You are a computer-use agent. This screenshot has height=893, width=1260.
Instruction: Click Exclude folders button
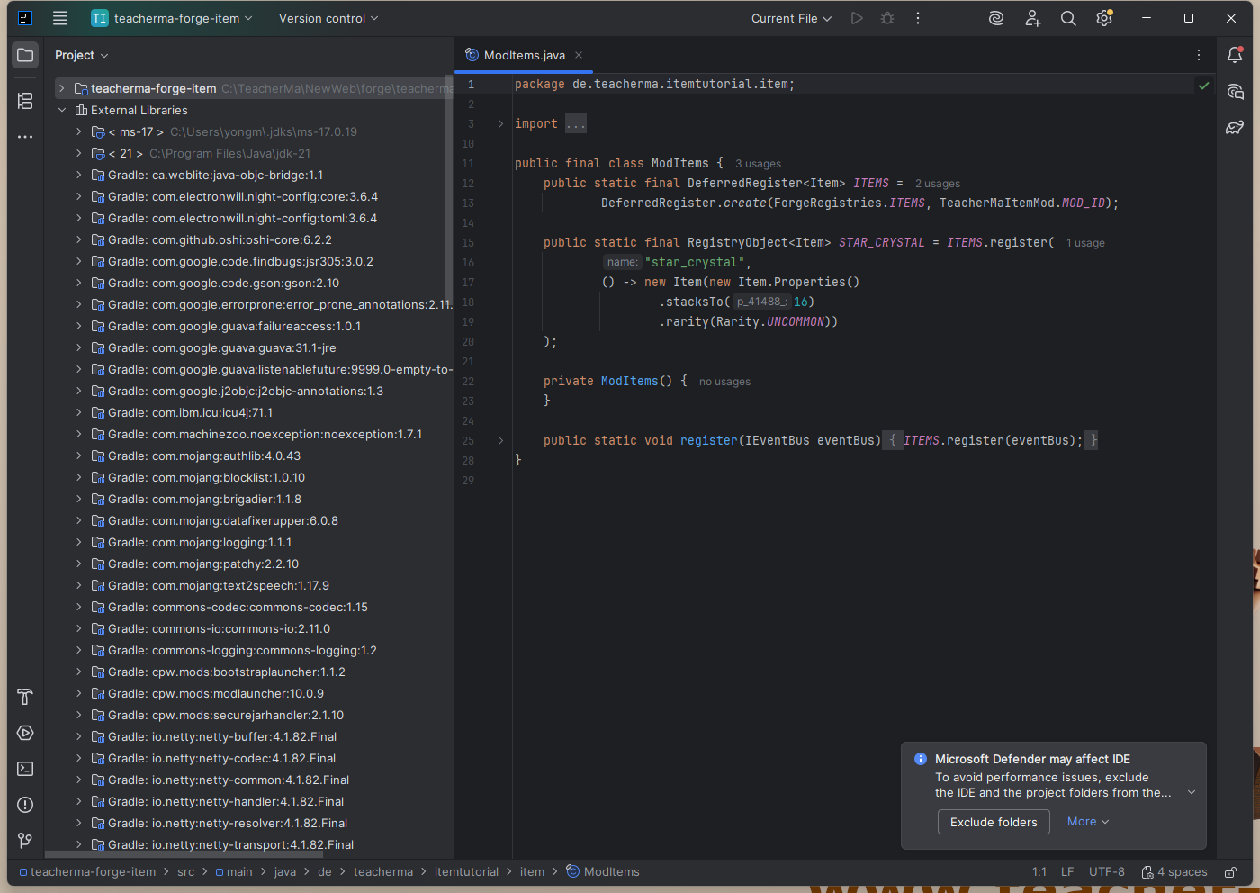(994, 822)
